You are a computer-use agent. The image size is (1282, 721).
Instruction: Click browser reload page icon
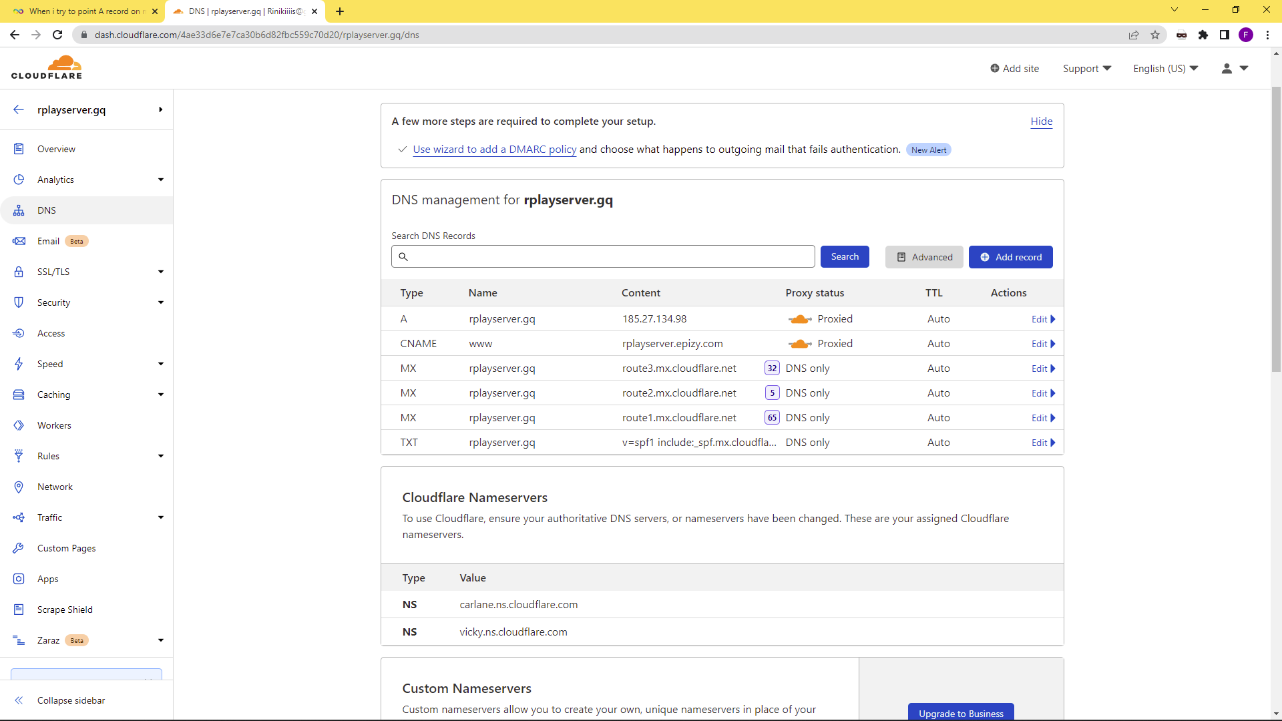pos(58,35)
